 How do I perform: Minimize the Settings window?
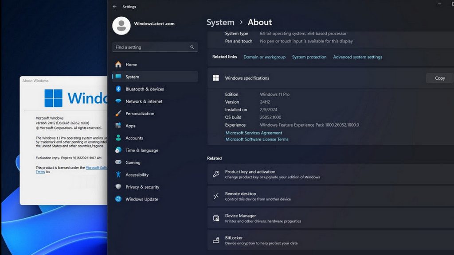coord(439,4)
